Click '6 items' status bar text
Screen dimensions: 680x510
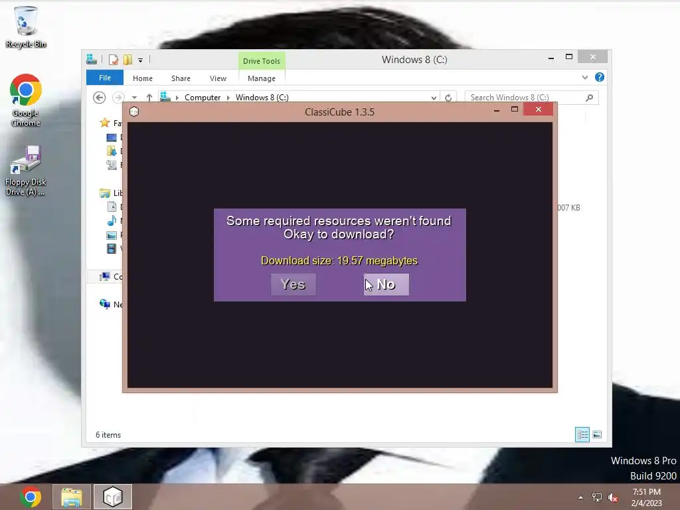(x=108, y=435)
